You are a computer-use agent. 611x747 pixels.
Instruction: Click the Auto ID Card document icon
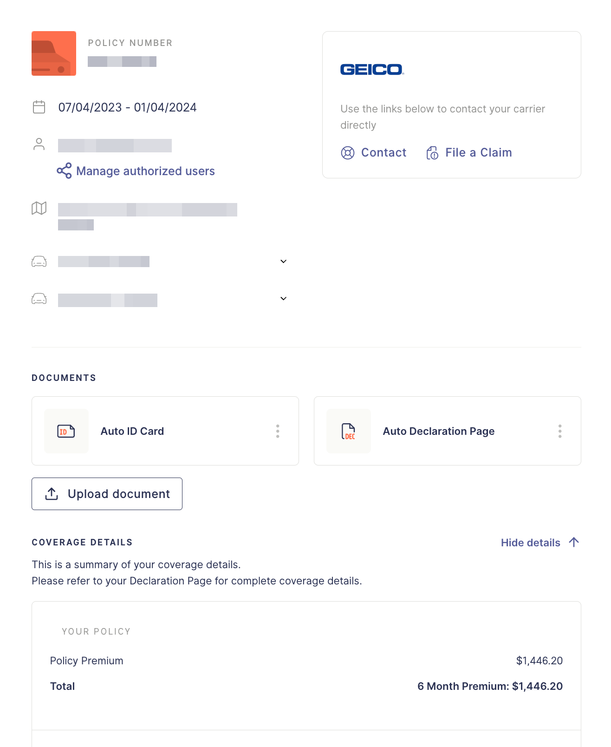click(66, 431)
